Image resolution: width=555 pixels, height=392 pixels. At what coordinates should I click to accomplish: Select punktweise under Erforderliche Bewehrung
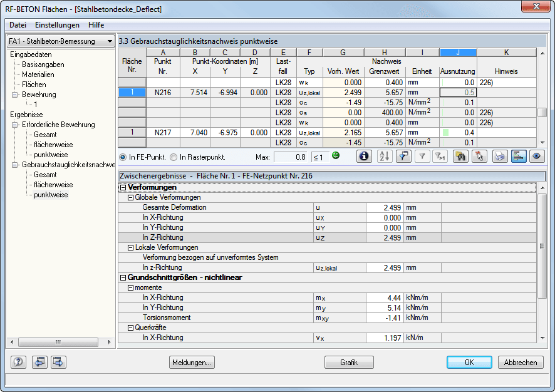51,155
